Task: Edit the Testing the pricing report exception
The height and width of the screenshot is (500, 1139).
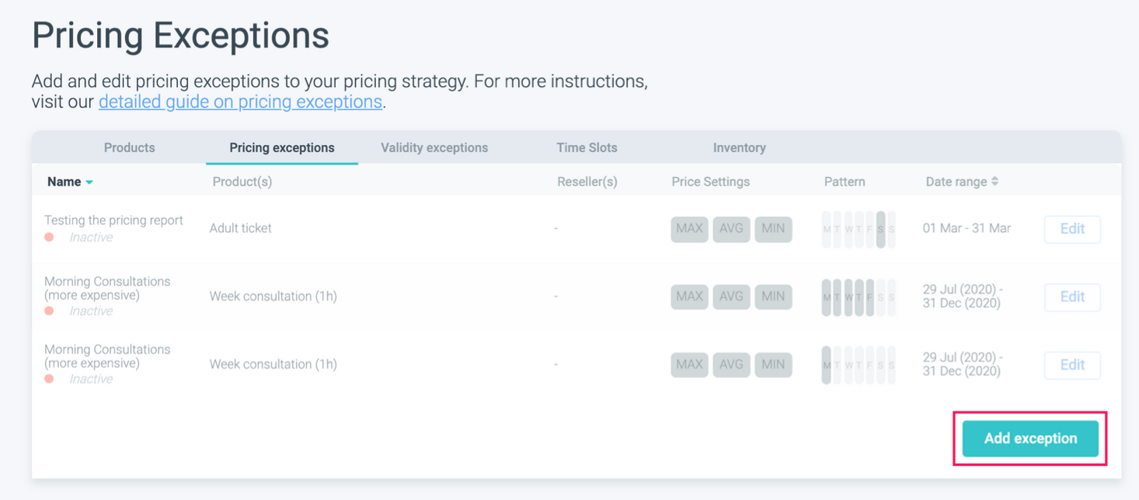Action: point(1072,229)
